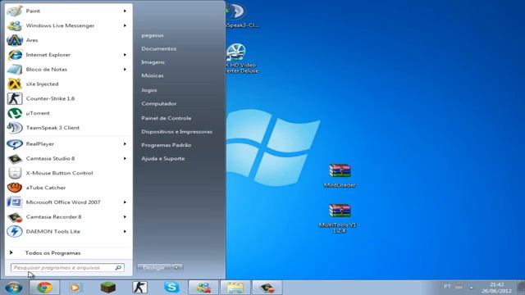Open Jogos in the Start menu
525x295 pixels.
pyautogui.click(x=149, y=90)
